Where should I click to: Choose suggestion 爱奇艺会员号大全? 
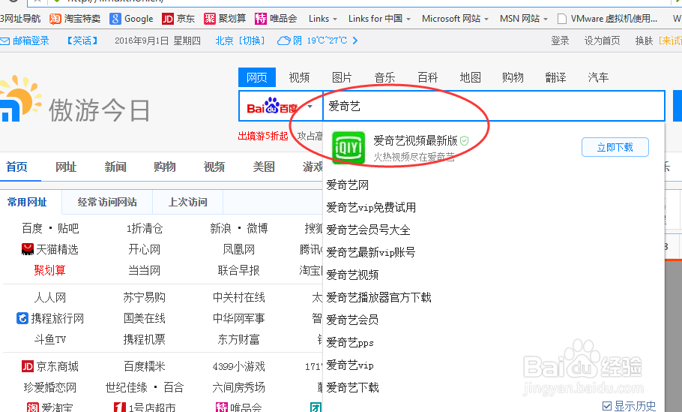pos(368,230)
